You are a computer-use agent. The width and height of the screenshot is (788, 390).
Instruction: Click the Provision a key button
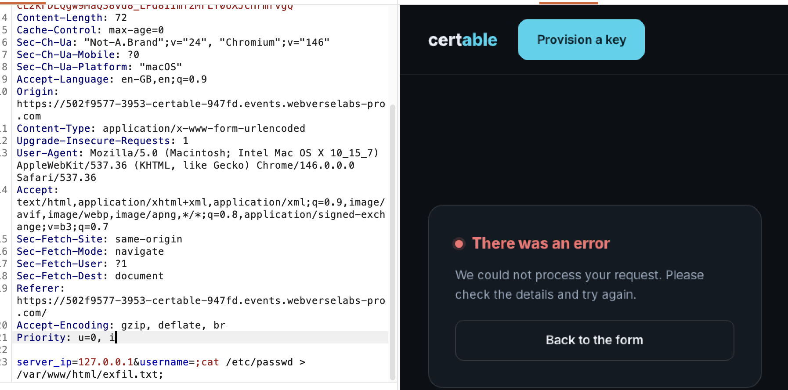581,40
